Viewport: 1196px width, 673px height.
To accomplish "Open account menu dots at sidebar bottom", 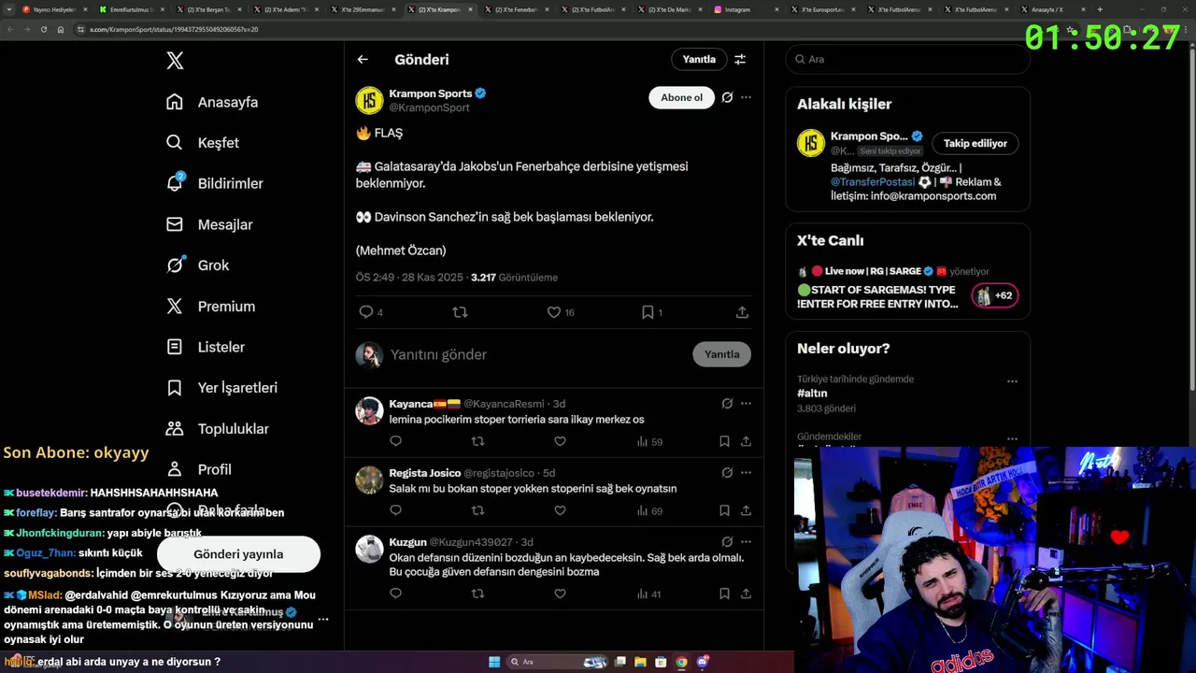I will [323, 619].
